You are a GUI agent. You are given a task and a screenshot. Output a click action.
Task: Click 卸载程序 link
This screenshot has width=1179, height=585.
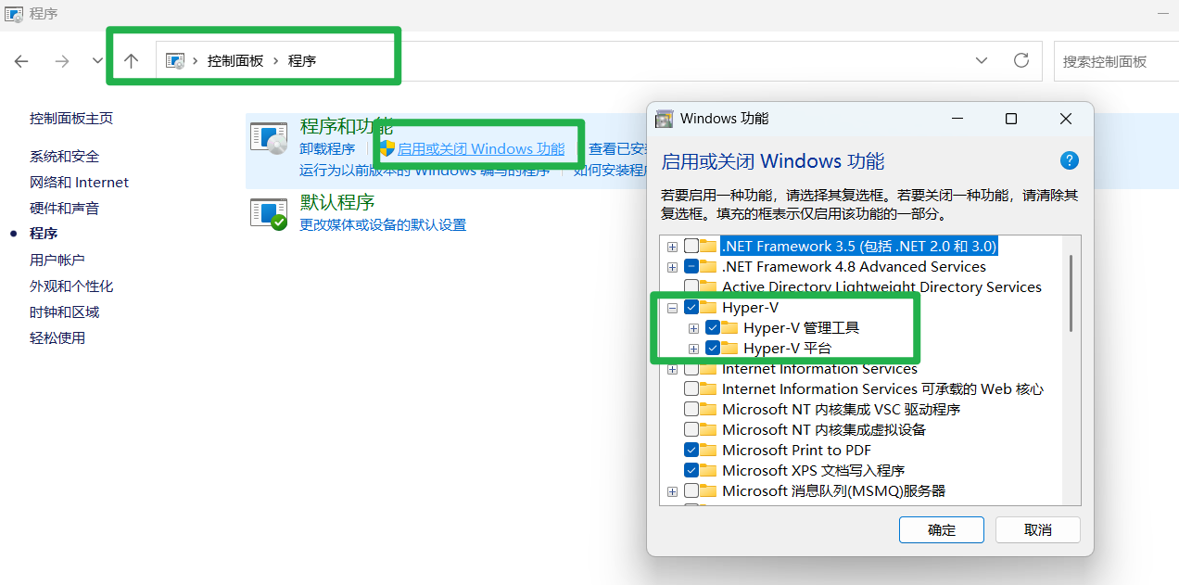tap(327, 149)
